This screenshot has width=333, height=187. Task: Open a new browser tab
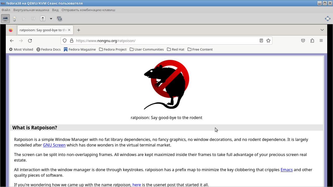[x=79, y=30]
